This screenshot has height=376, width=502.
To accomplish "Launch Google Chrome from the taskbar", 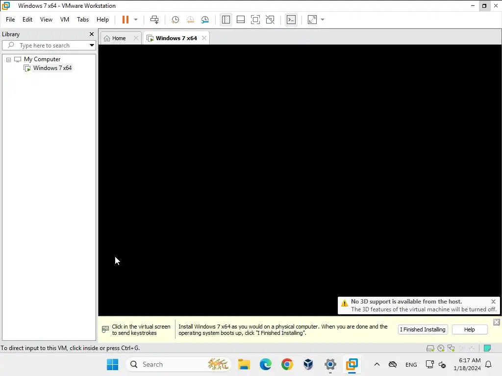I will 287,364.
